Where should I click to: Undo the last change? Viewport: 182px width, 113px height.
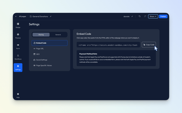tap(140, 16)
